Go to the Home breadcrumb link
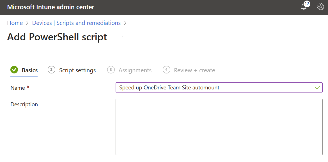Viewport: 328px width, 162px height. coord(15,23)
